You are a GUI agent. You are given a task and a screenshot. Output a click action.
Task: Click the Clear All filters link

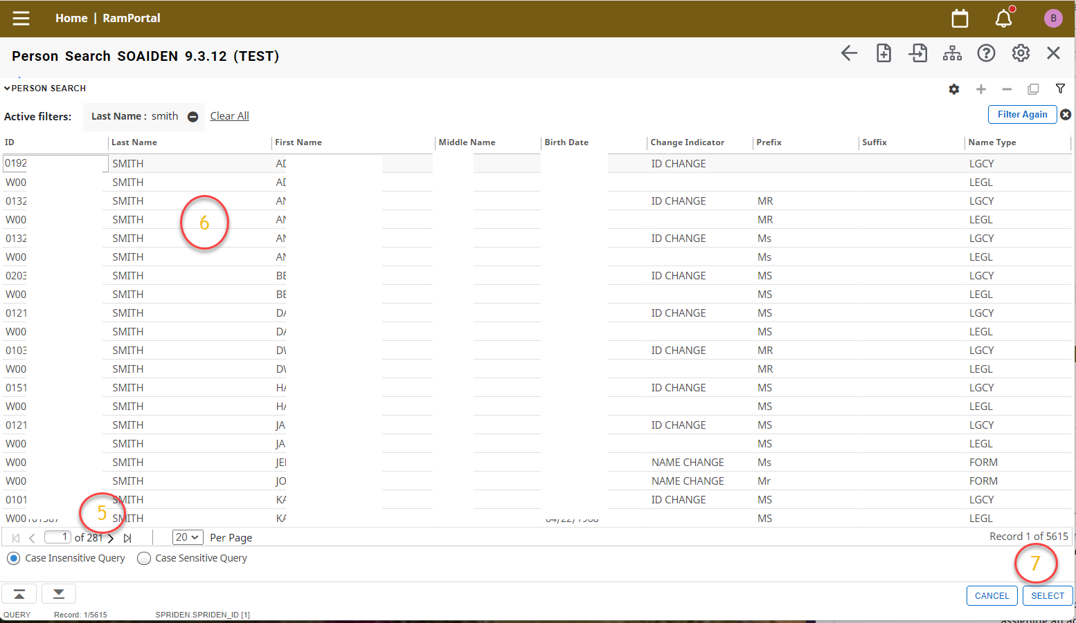click(229, 116)
